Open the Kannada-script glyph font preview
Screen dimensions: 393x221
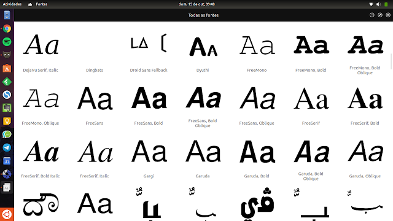41,204
